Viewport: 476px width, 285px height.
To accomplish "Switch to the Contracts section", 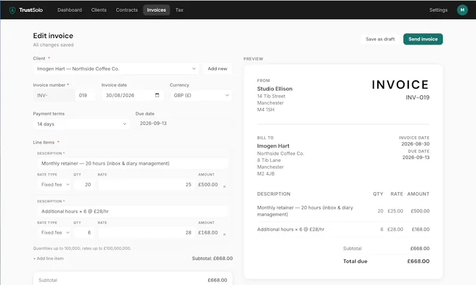I will point(127,10).
